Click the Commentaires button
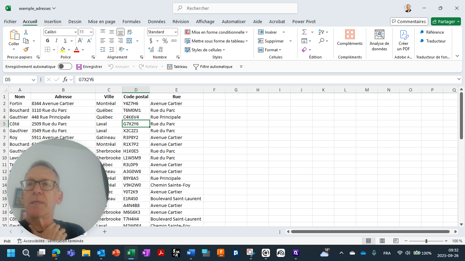 tap(408, 21)
